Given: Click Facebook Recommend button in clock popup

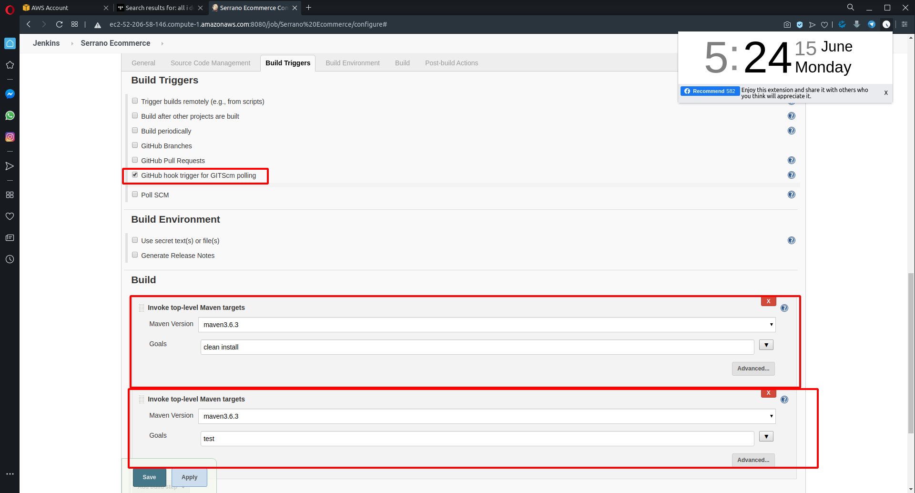Looking at the screenshot, I should pyautogui.click(x=710, y=91).
